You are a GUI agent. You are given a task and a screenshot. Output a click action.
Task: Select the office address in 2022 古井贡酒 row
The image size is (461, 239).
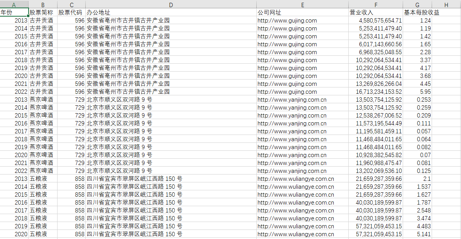pos(171,92)
